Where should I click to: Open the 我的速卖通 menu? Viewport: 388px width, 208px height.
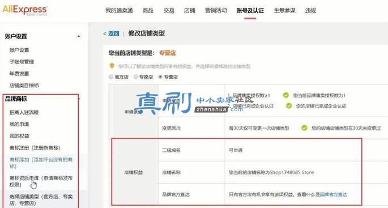(x=120, y=11)
